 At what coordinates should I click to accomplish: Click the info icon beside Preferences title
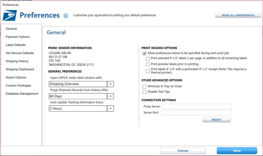tap(66, 15)
